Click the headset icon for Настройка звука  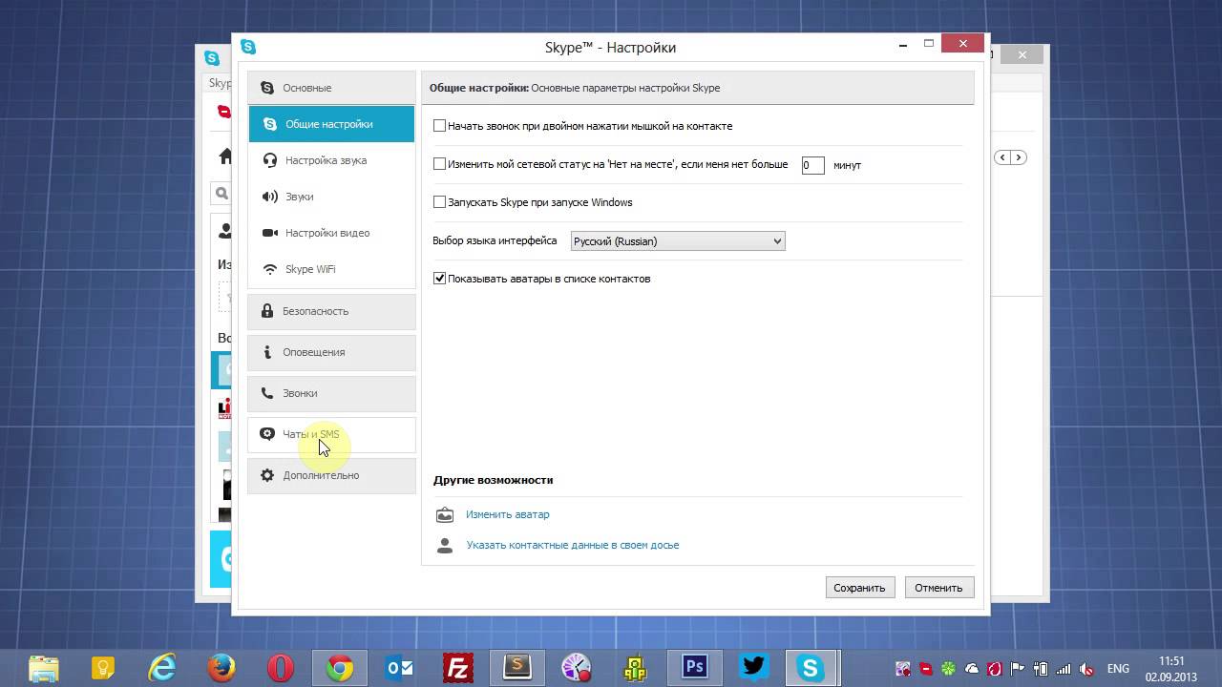click(270, 160)
